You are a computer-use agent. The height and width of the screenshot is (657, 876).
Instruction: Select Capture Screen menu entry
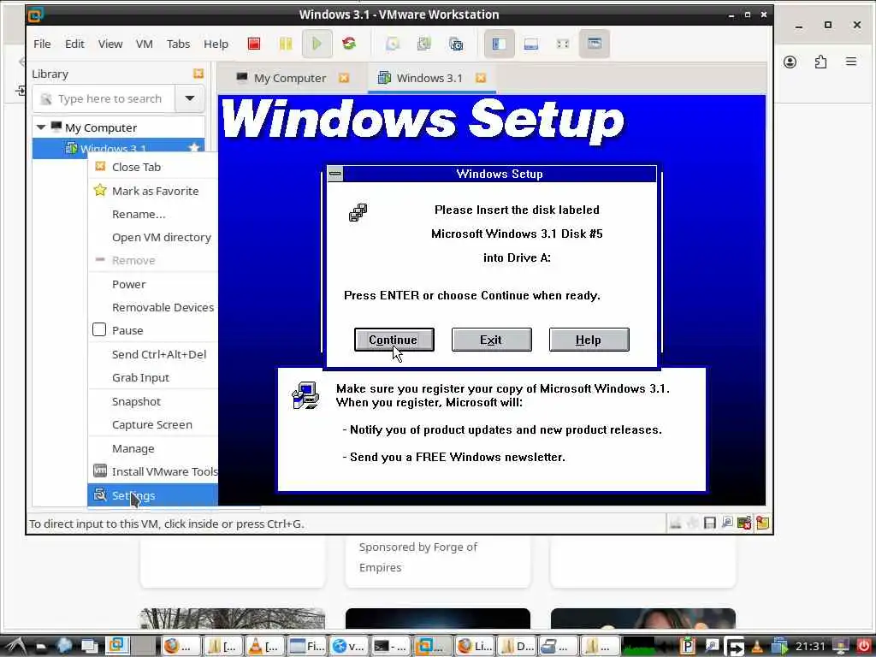153,424
